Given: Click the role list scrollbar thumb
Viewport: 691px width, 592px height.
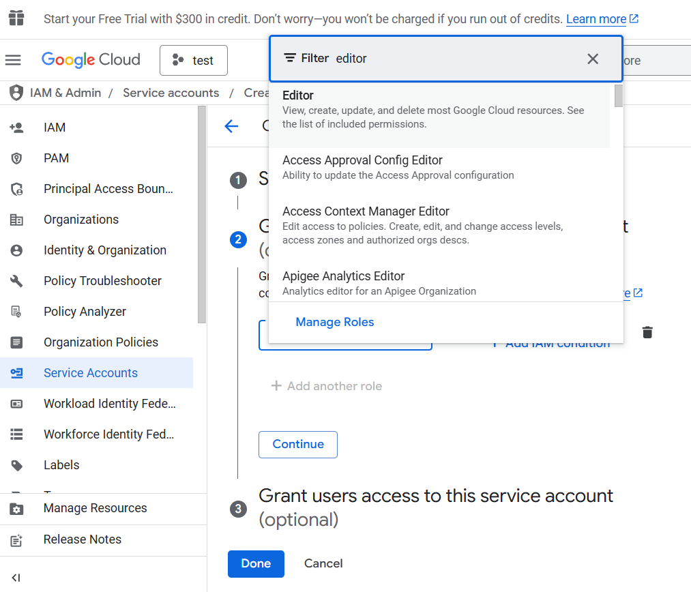Looking at the screenshot, I should tap(618, 95).
